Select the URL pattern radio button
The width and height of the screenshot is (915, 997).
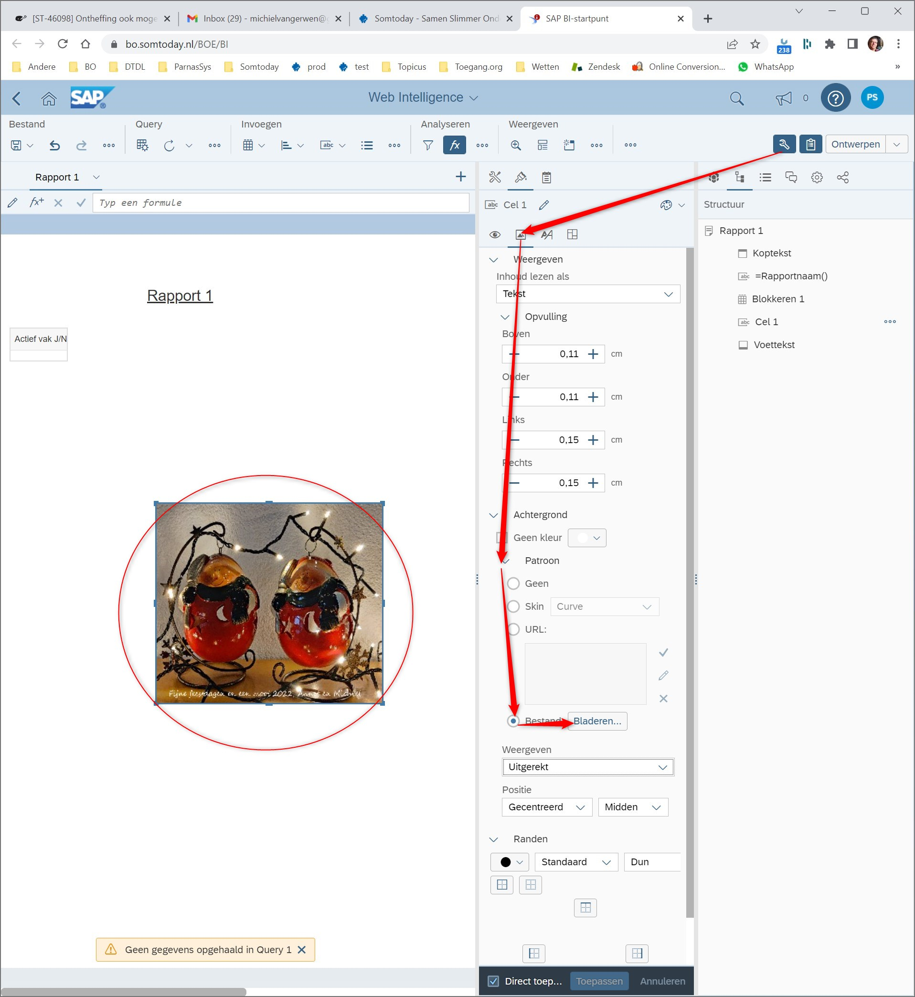coord(513,629)
